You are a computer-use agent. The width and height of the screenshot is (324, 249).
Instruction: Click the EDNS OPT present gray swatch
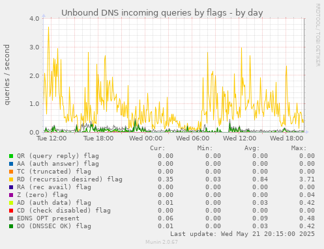11,218
